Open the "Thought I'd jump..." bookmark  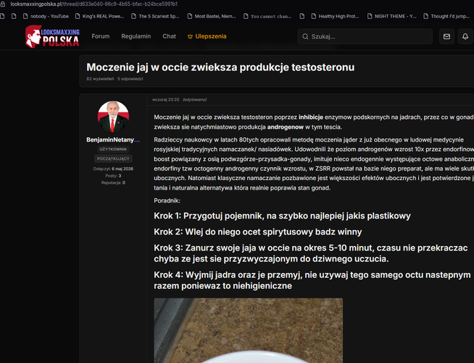pyautogui.click(x=446, y=17)
